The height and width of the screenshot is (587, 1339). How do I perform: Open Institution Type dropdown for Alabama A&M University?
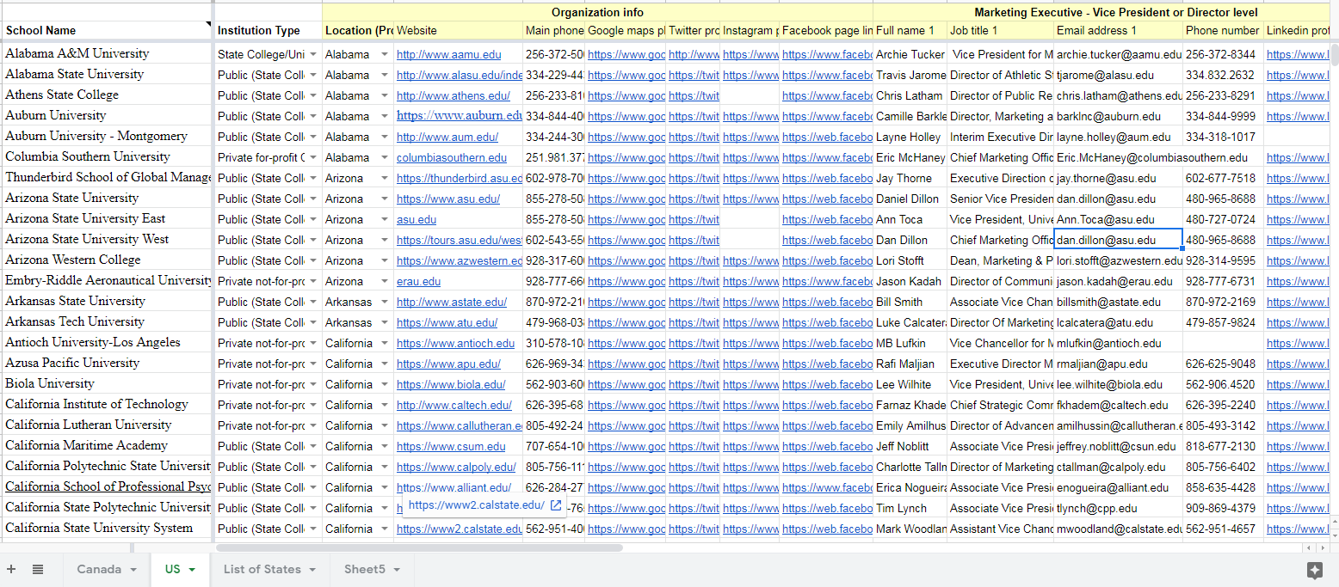coord(313,54)
